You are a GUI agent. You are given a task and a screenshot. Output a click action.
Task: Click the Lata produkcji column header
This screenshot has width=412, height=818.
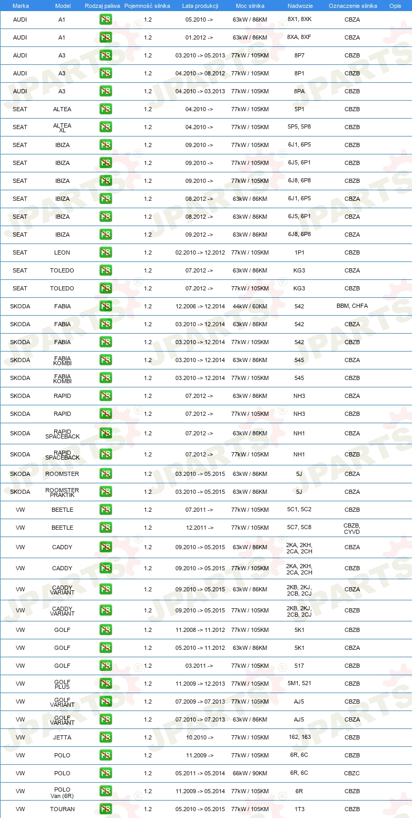coord(200,6)
